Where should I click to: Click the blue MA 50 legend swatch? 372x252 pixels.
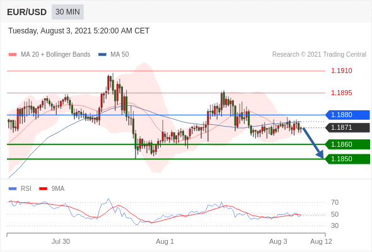coord(102,55)
